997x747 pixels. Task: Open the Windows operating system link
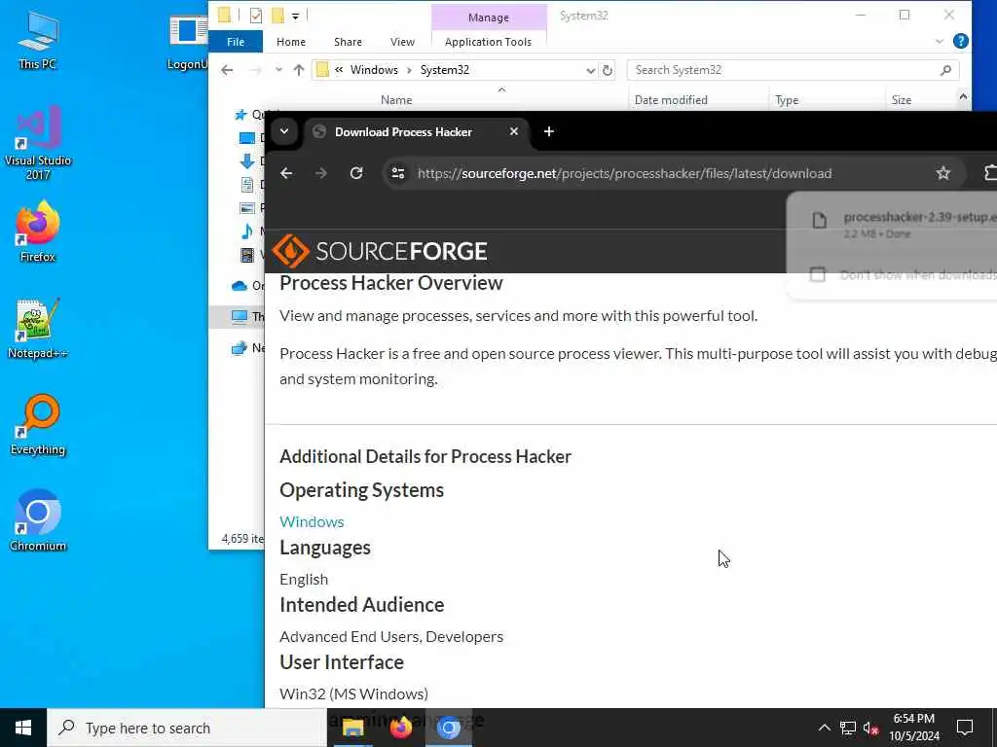click(x=312, y=521)
